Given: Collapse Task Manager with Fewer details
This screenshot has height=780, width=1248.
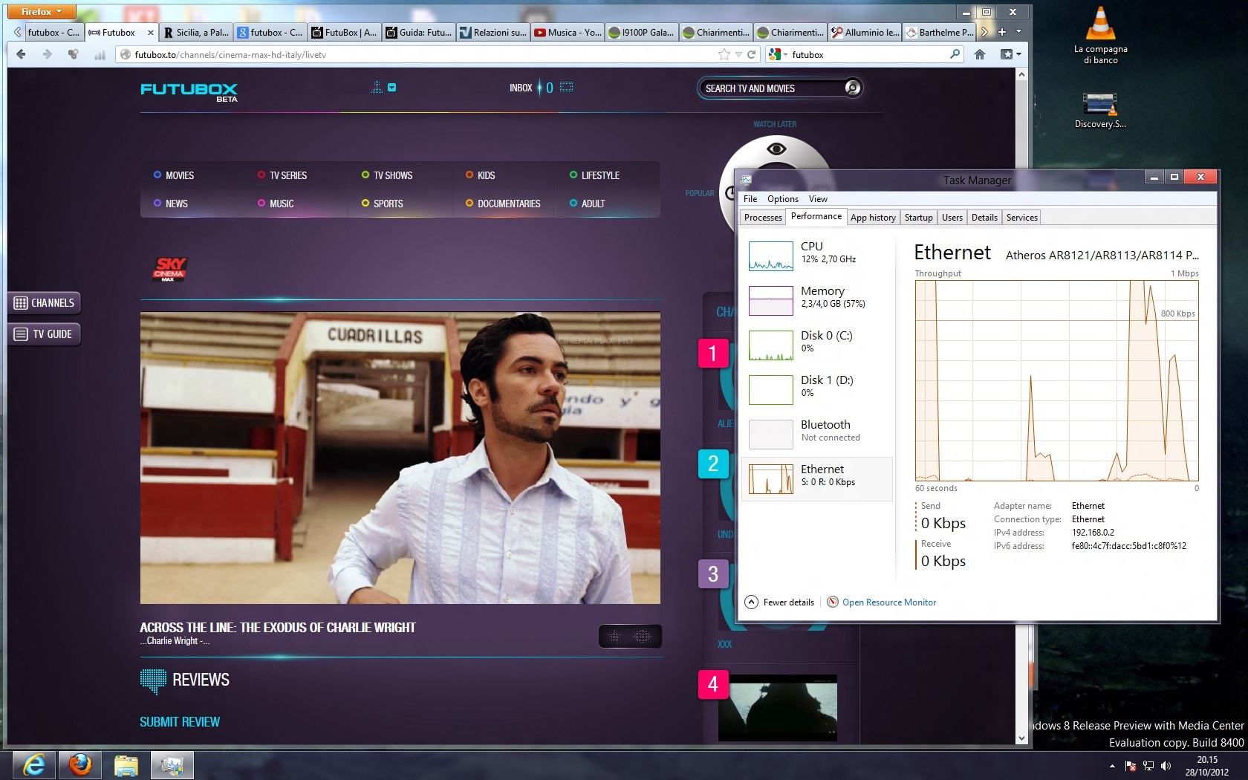Looking at the screenshot, I should (779, 602).
